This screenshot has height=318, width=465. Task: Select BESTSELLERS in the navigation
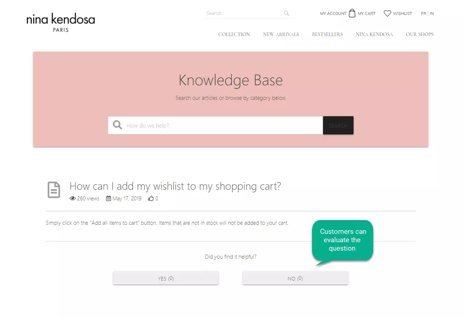click(x=327, y=34)
